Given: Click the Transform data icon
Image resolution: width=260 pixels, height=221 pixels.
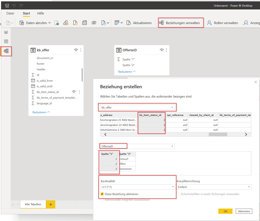Looking at the screenshot, I should [117, 23].
